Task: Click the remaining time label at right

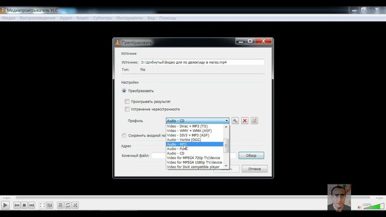Action: click(x=379, y=198)
